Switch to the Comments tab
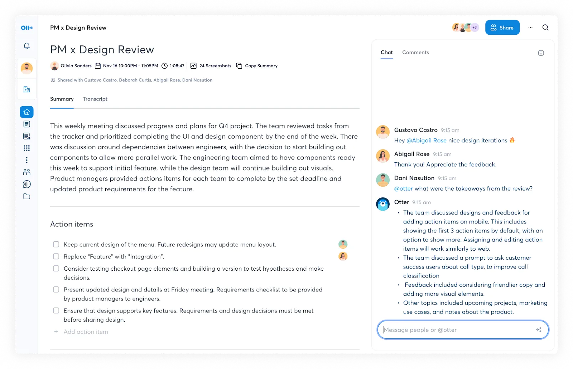 point(415,52)
